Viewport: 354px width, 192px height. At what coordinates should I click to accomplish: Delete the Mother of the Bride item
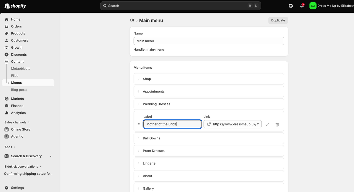click(x=277, y=125)
